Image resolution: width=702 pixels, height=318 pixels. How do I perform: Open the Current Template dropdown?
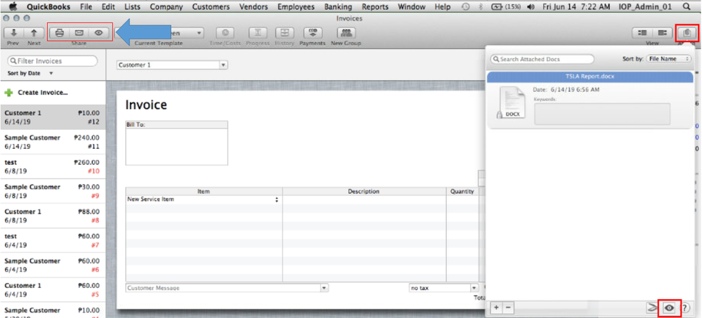coord(159,33)
